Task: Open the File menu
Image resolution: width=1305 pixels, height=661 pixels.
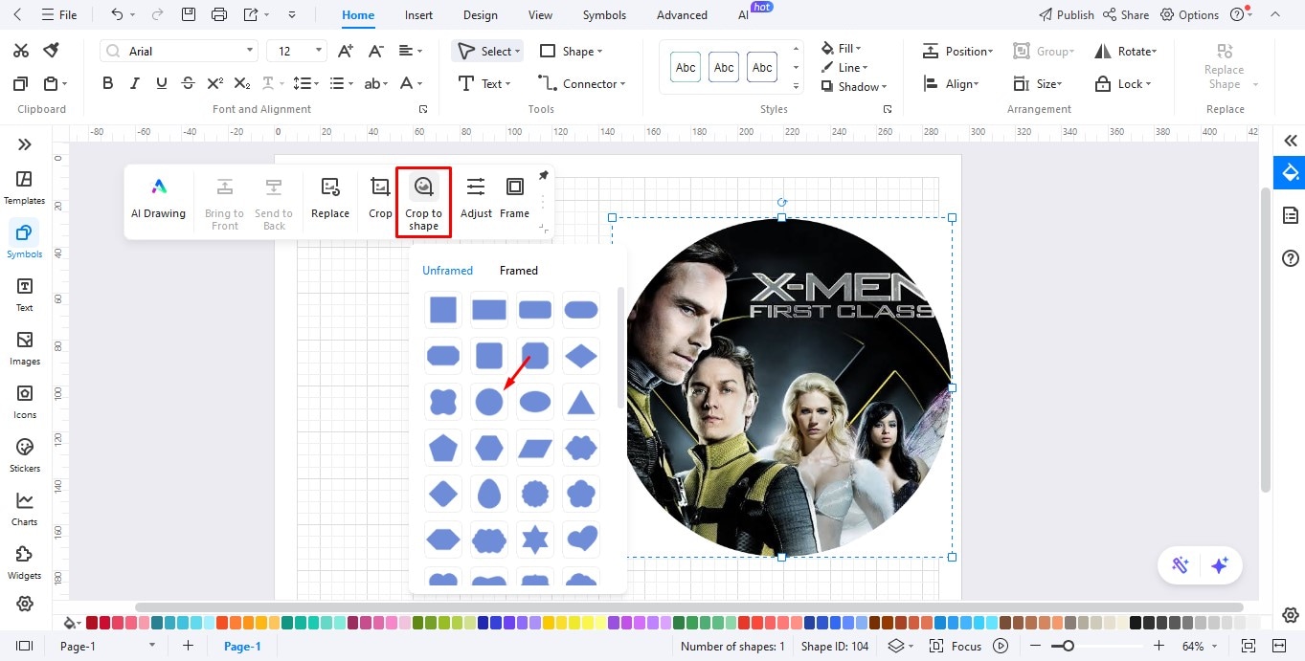Action: 59,14
